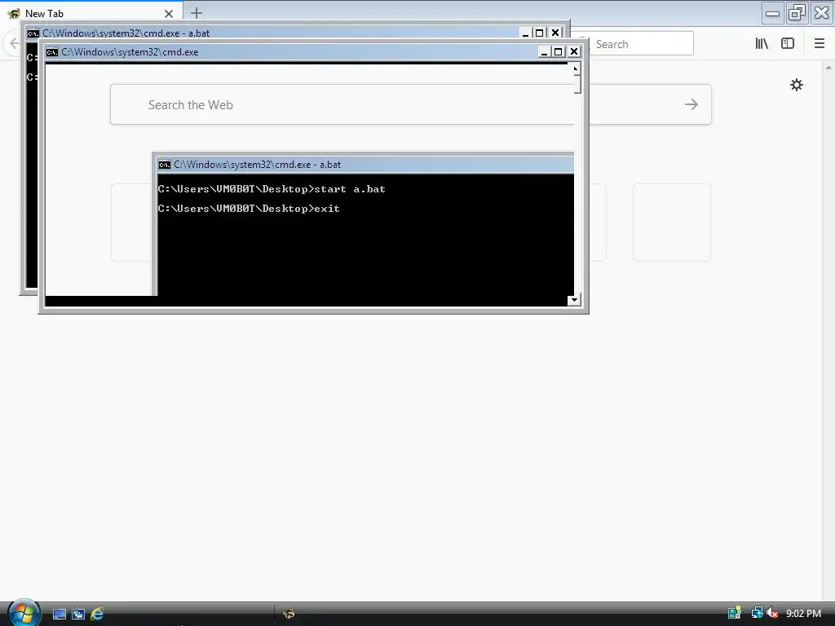
Task: Close the back cmd.exe - a.bat window
Action: pos(555,33)
